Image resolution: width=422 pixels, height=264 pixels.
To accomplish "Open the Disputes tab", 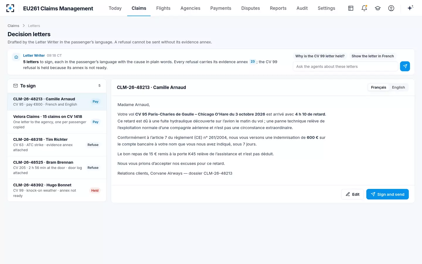I will tap(251, 8).
